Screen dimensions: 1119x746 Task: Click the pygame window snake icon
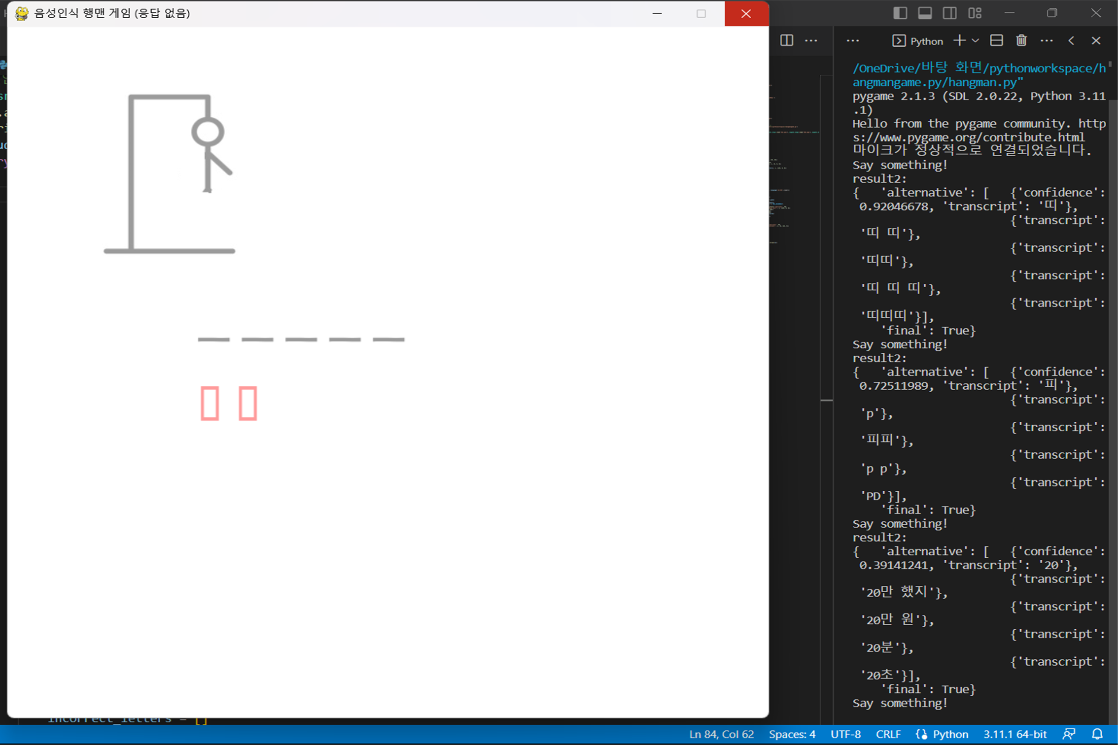pyautogui.click(x=21, y=13)
